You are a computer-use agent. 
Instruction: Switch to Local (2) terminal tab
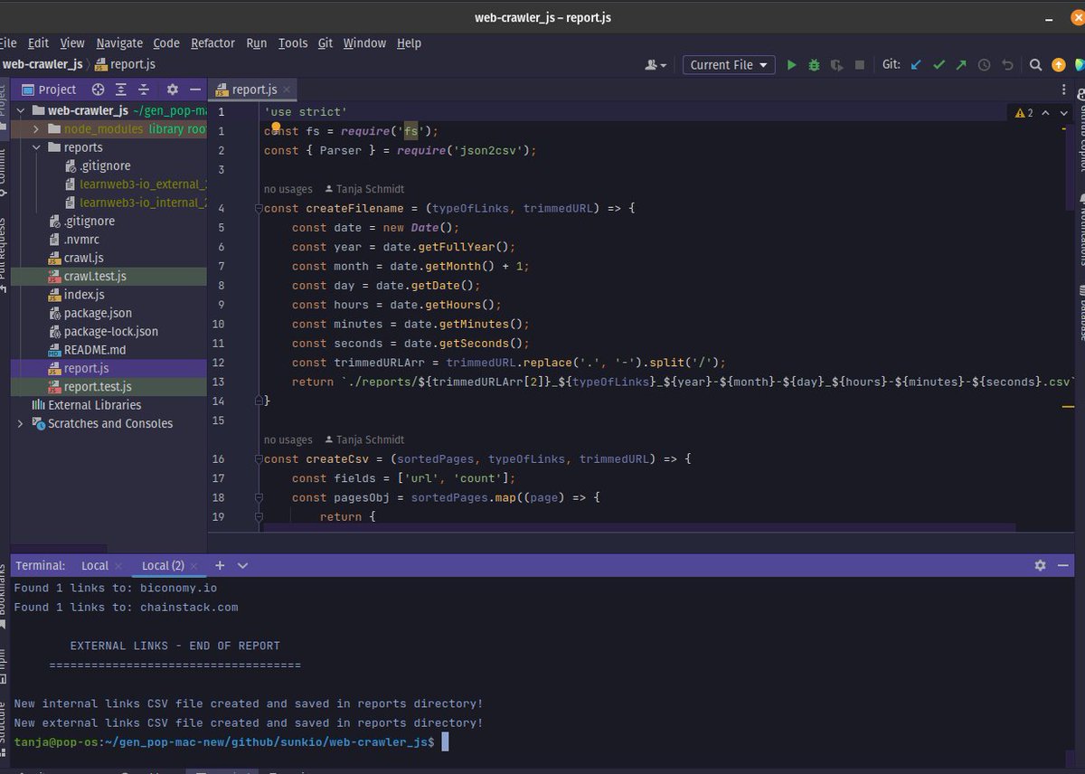click(x=163, y=565)
